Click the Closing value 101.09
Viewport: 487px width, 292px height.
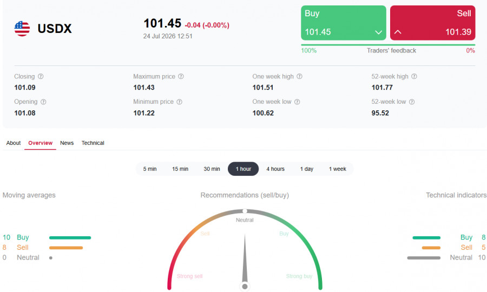coord(25,88)
